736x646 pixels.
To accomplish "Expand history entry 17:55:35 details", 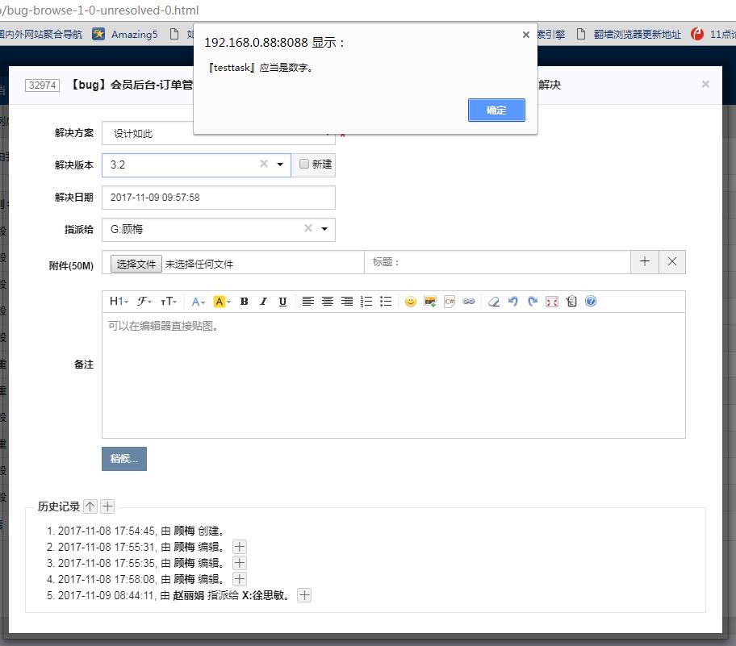I will [x=240, y=563].
